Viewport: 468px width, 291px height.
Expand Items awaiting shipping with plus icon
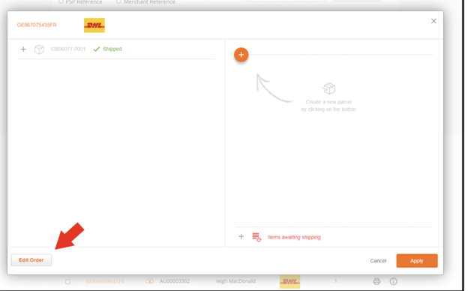coord(241,237)
